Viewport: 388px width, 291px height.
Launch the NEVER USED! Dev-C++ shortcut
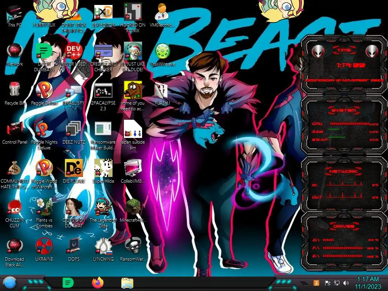[x=74, y=55]
